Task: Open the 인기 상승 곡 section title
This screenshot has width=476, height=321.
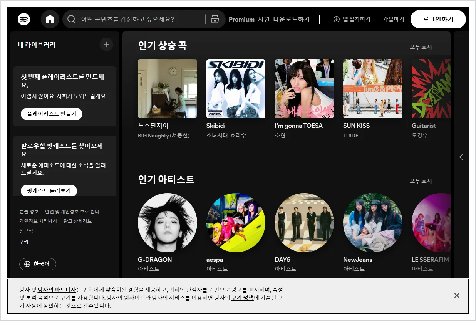Action: pos(163,45)
